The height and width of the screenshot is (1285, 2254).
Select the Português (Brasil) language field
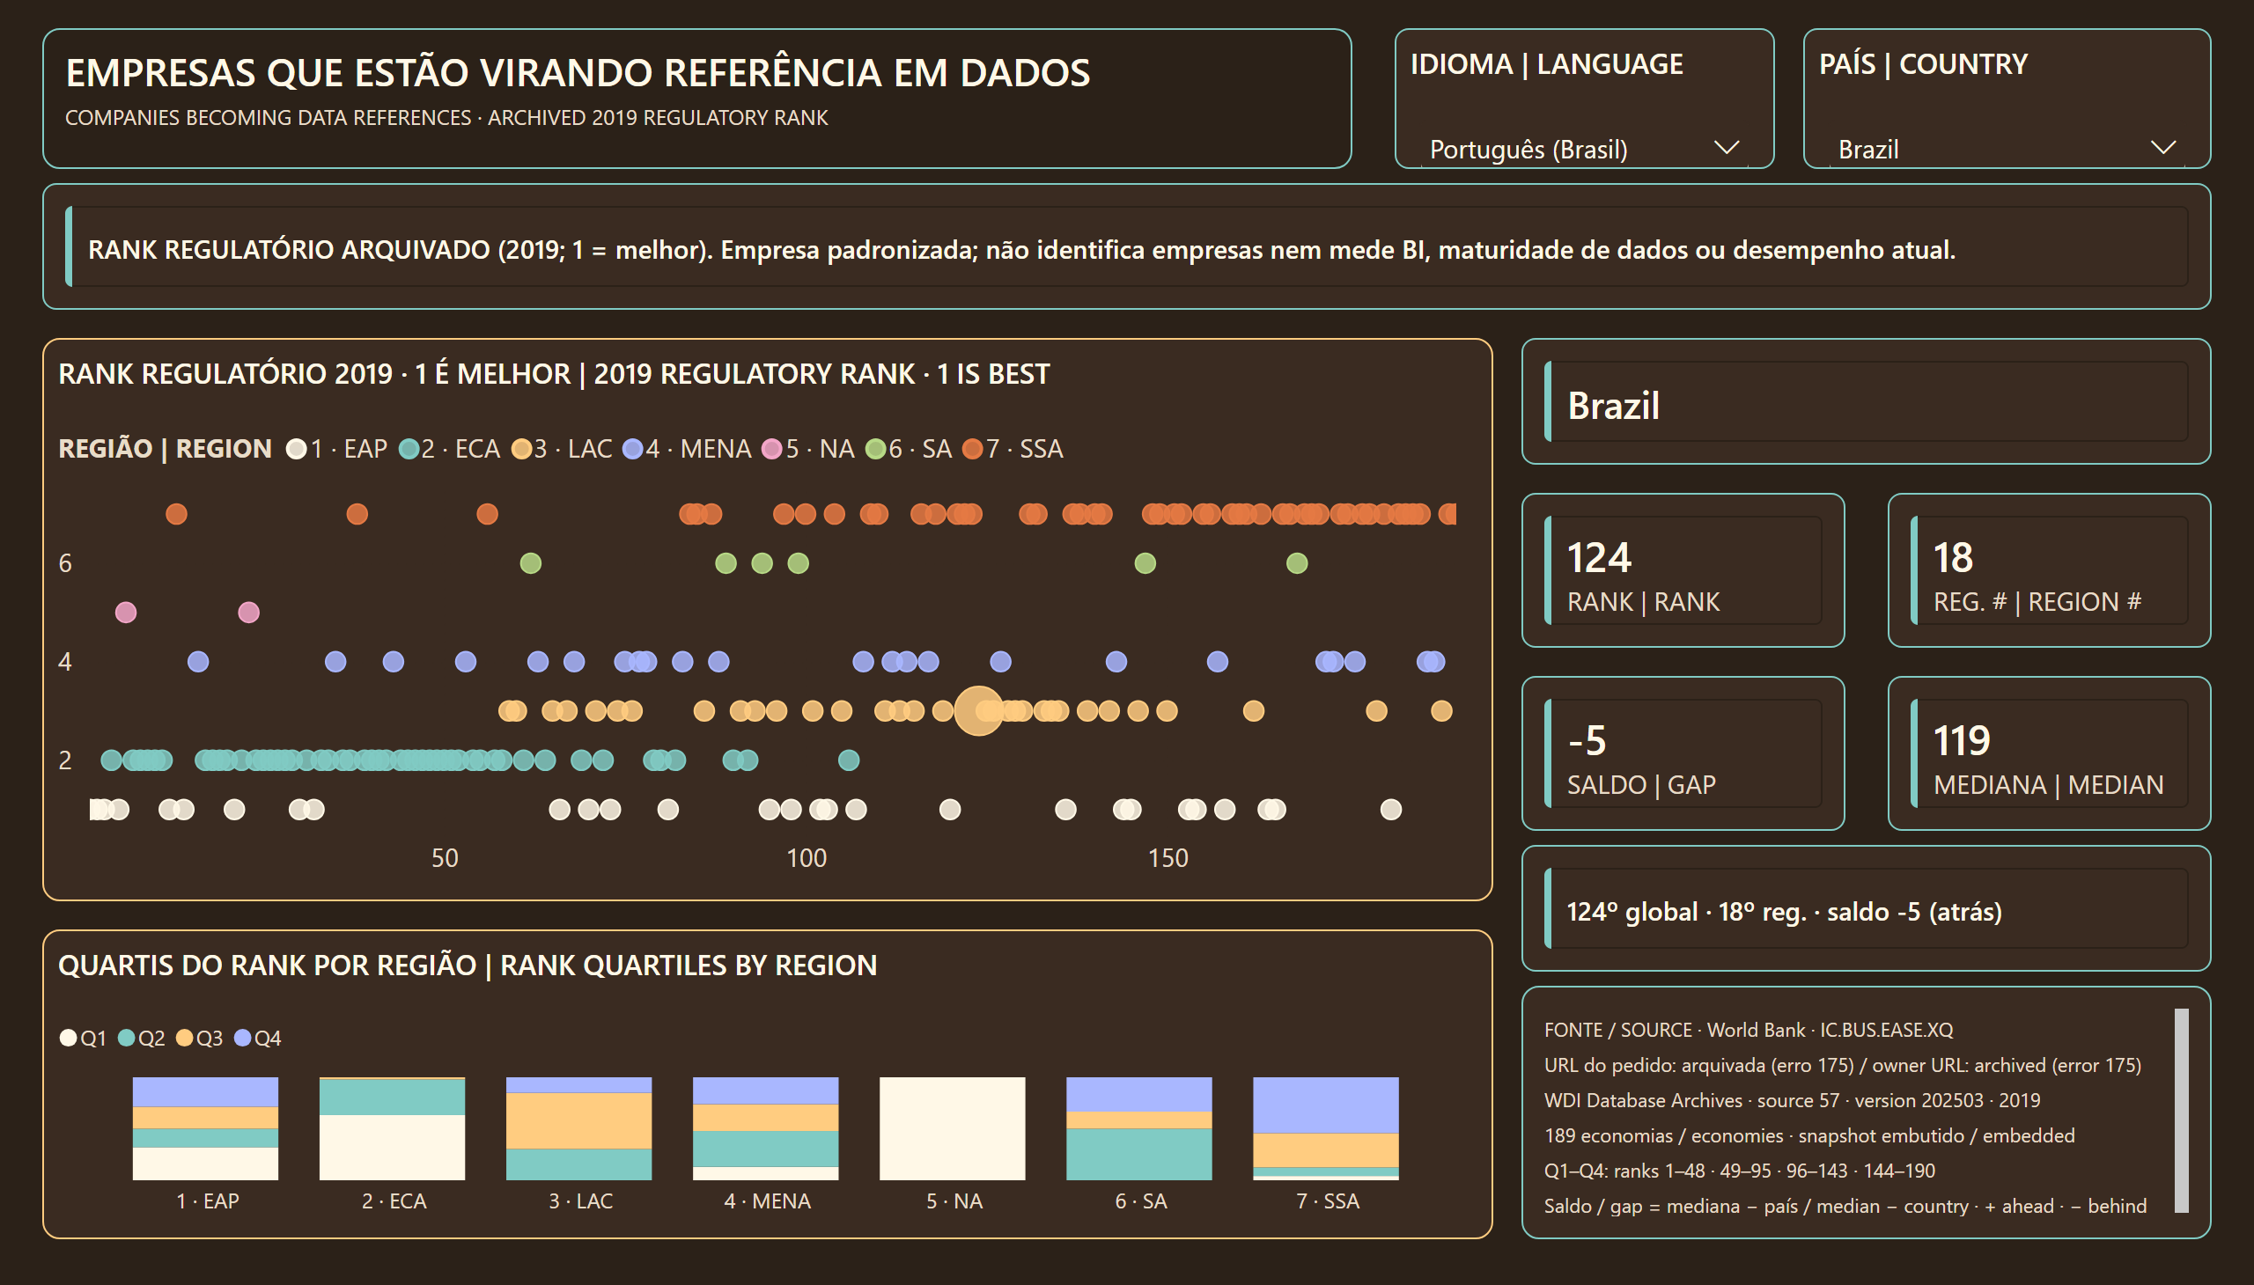(x=1584, y=148)
